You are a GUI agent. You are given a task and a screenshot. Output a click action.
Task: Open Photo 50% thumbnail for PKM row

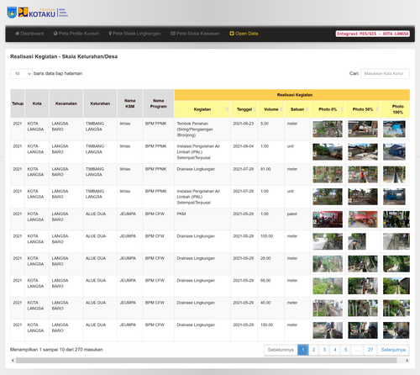(x=363, y=219)
